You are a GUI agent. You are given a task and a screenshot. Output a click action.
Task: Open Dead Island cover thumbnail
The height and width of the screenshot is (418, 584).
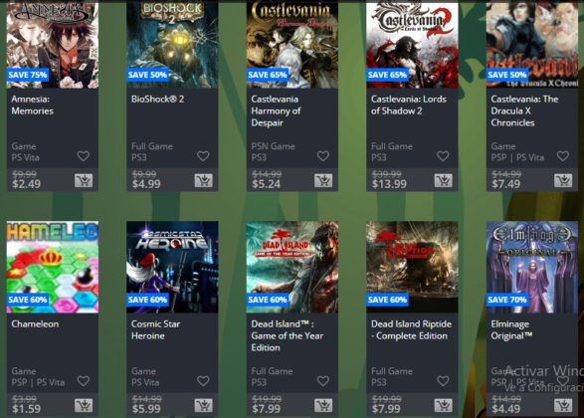(292, 267)
